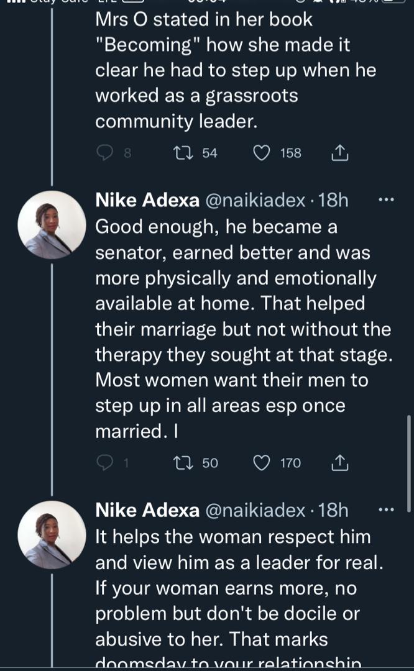This screenshot has height=671, width=414.
Task: Like the tweet with 158 likes
Action: 262,152
